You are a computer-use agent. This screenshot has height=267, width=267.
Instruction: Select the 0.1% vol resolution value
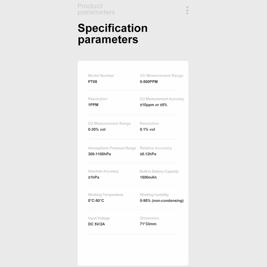click(148, 129)
